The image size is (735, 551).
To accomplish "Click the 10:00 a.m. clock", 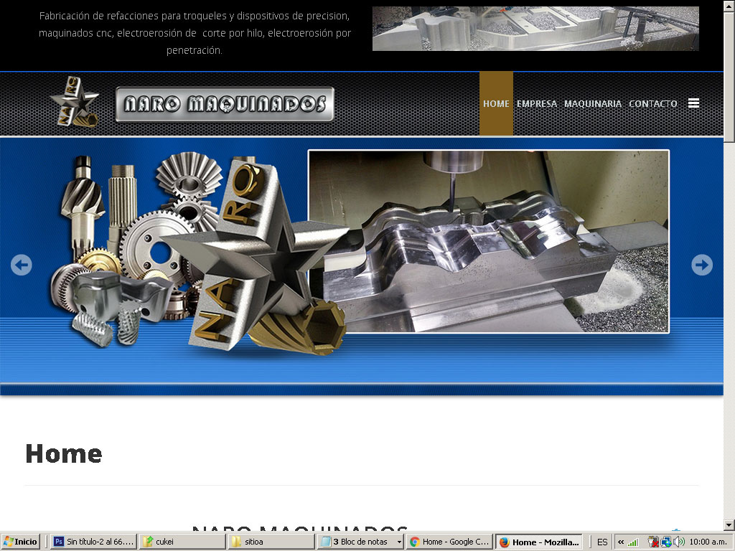I will [708, 542].
